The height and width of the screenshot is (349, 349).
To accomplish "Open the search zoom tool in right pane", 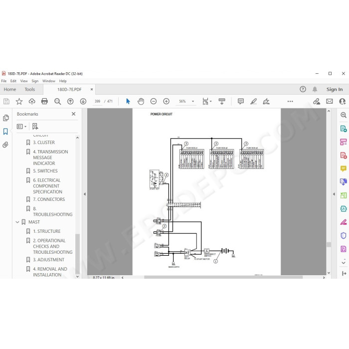I will pos(344,115).
